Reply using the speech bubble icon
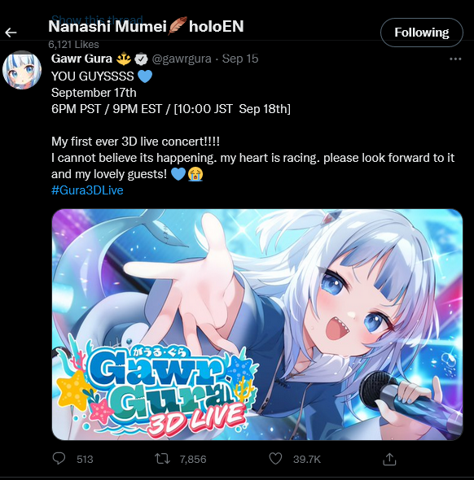474x480 pixels. pos(59,459)
